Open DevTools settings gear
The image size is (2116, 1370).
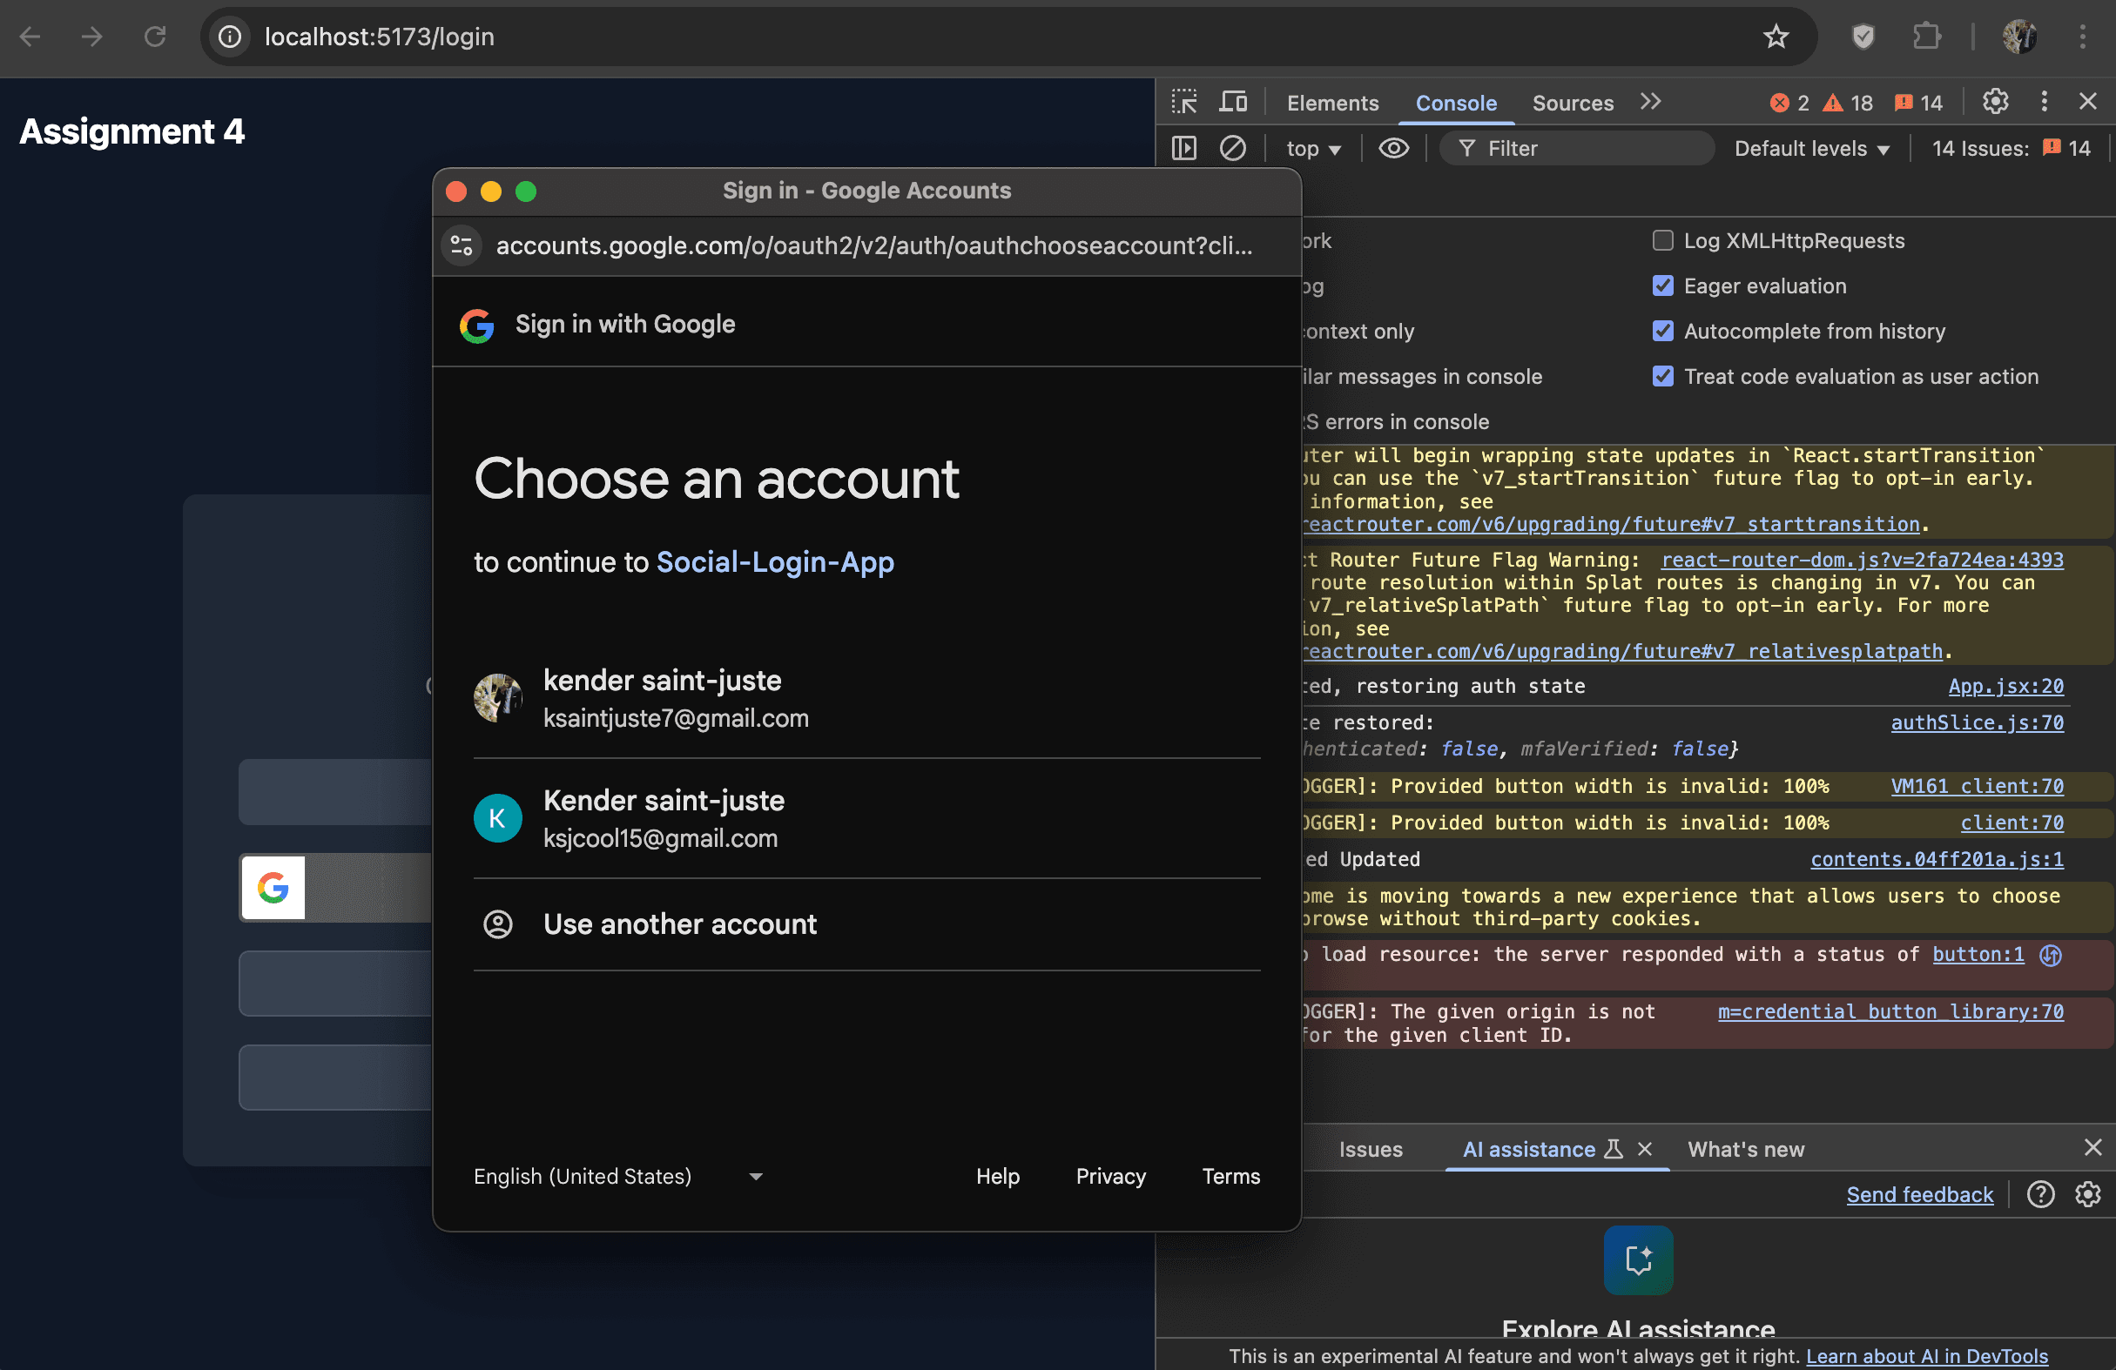click(x=1995, y=102)
